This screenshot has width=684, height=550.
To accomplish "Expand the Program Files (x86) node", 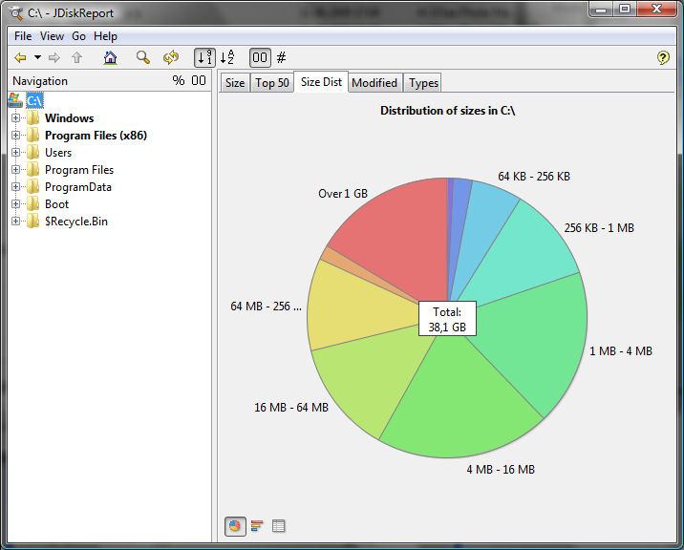I will tap(15, 136).
